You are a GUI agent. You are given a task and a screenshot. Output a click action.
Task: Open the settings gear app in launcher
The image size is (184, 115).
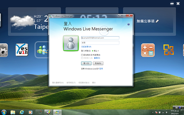click(4, 50)
